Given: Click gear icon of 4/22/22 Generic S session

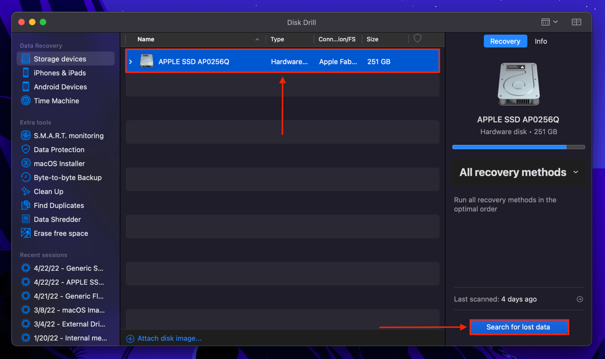Looking at the screenshot, I should (26, 268).
